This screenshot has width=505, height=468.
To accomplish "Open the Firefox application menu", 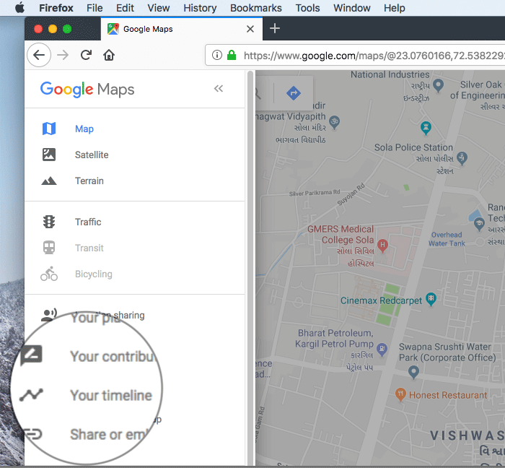I will click(56, 8).
